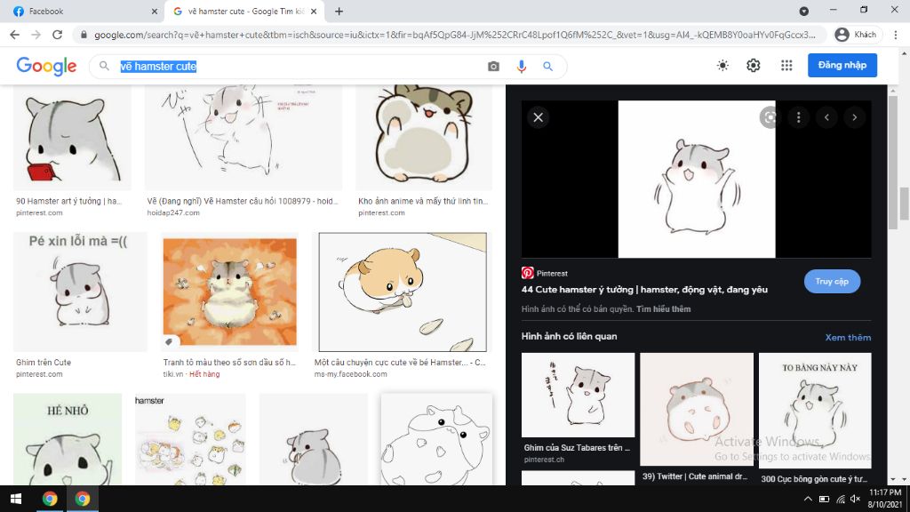The height and width of the screenshot is (512, 910).
Task: Open the Vẽ Hamster câu hỏi hoidap247 result
Action: [x=243, y=138]
